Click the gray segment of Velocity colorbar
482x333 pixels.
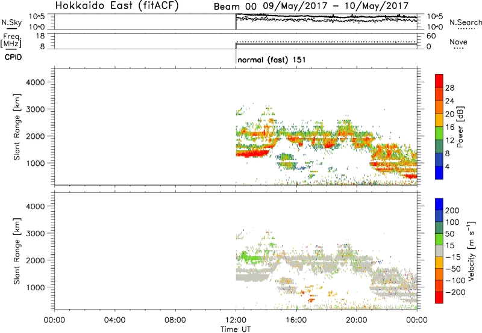pos(439,251)
